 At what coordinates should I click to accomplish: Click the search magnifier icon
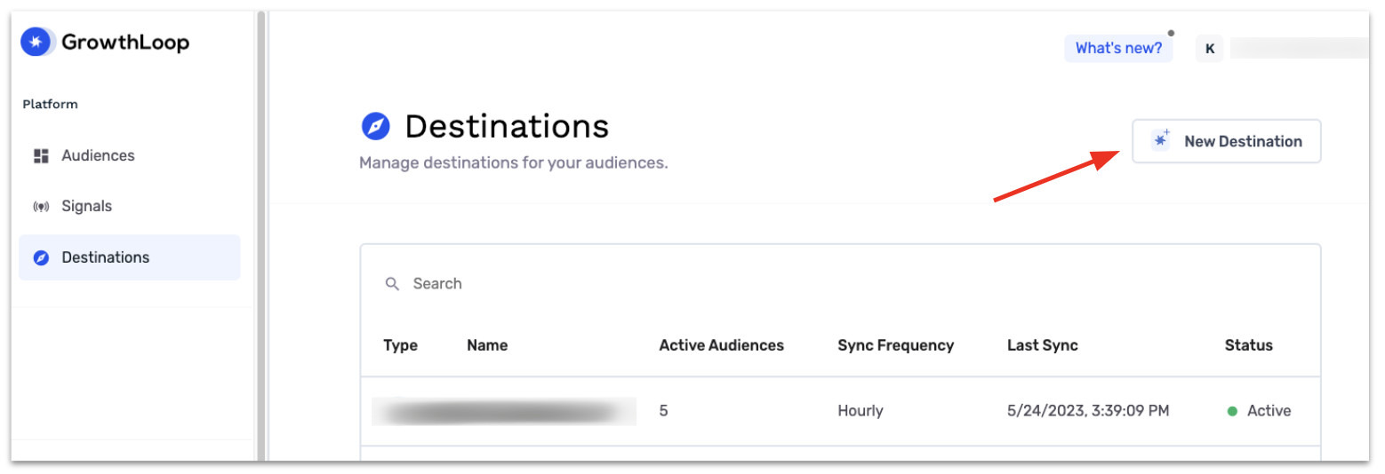[392, 284]
